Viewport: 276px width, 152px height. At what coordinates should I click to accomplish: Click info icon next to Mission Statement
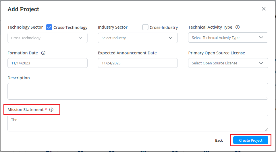[x=51, y=110]
